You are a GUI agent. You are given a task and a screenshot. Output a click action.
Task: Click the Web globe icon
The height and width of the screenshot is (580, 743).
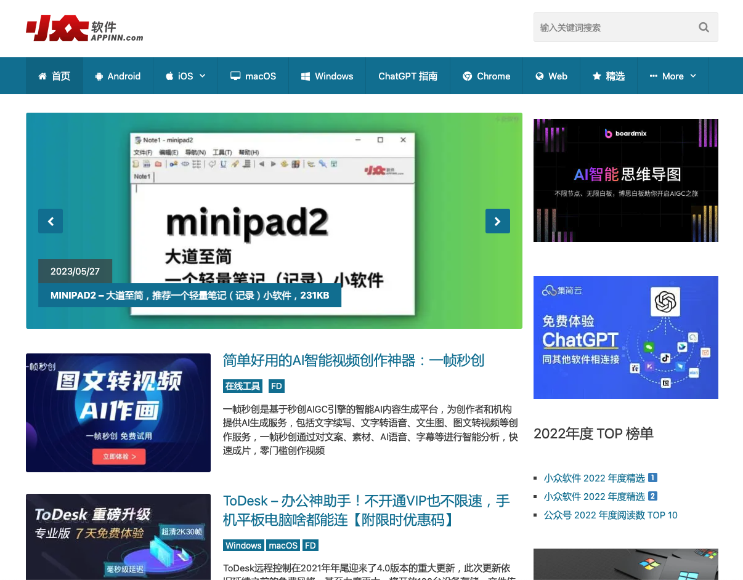pos(540,76)
